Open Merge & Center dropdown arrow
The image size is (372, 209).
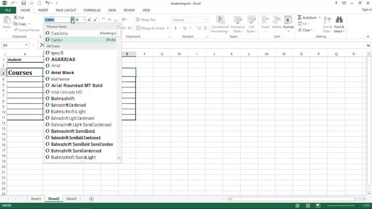pyautogui.click(x=168, y=28)
